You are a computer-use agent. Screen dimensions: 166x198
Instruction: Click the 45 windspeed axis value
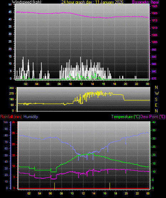10,12
